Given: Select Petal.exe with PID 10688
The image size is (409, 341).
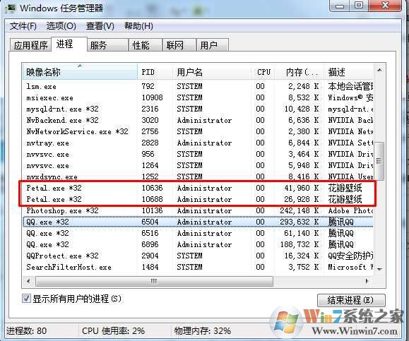Looking at the screenshot, I should 198,199.
